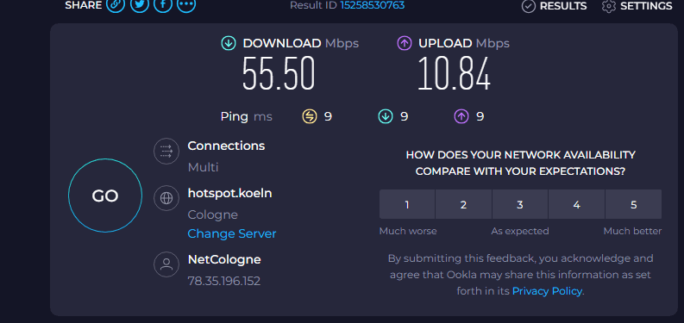Click the purple upload arrow icon
Image resolution: width=684 pixels, height=323 pixels.
[x=405, y=43]
